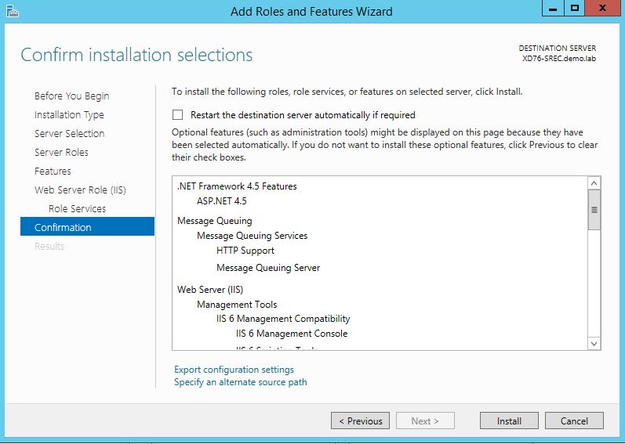This screenshot has height=444, width=625.
Task: Click Specify an alternate source path
Action: click(240, 382)
